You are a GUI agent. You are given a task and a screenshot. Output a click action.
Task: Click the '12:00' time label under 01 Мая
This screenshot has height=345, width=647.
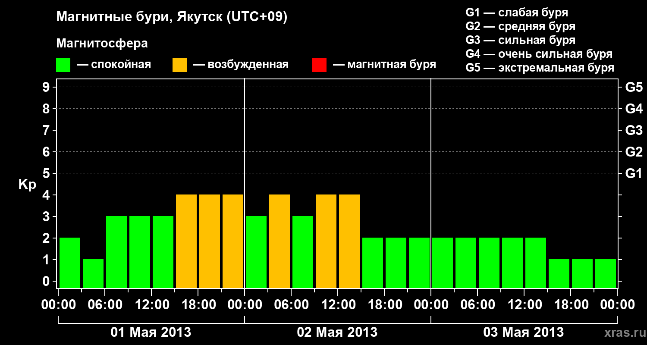[151, 305]
